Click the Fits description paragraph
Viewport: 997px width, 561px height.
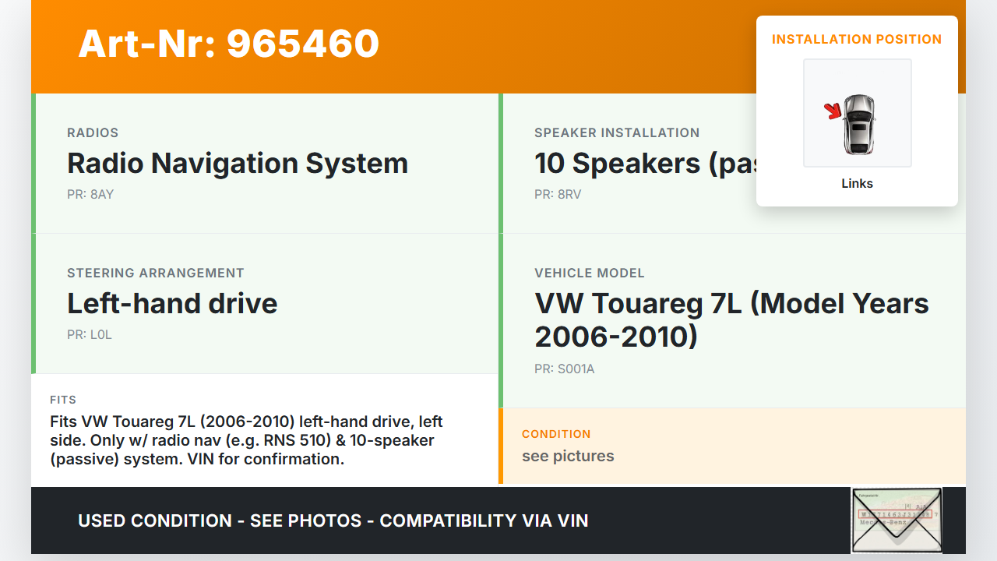[246, 440]
